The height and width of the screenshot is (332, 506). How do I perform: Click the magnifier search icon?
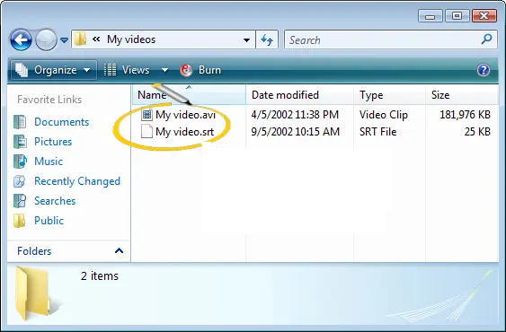tap(486, 39)
